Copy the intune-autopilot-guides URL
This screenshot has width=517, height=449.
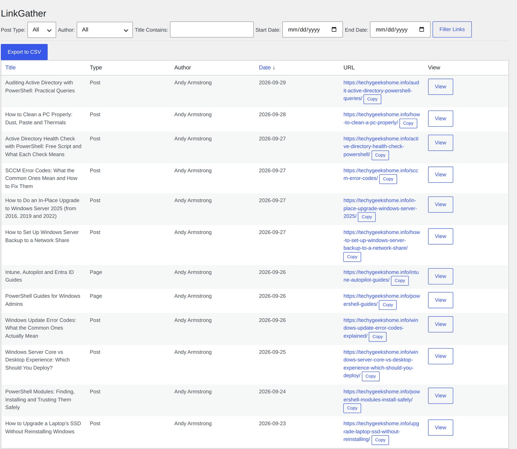[400, 280]
